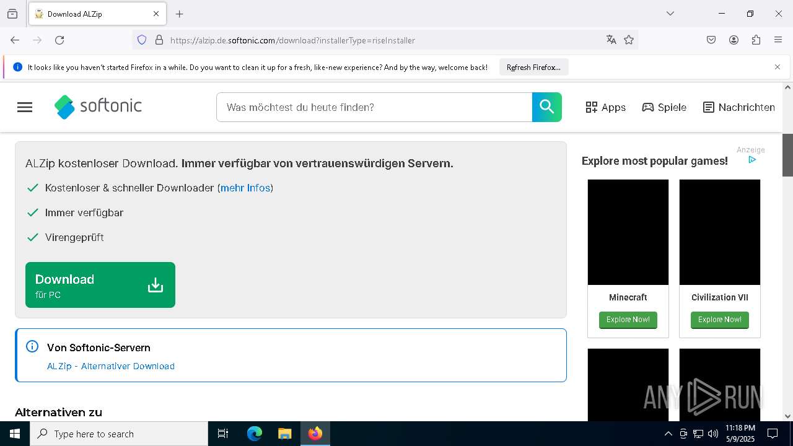Click the info icon beside Von Softonic-Servern
793x446 pixels.
pyautogui.click(x=32, y=346)
